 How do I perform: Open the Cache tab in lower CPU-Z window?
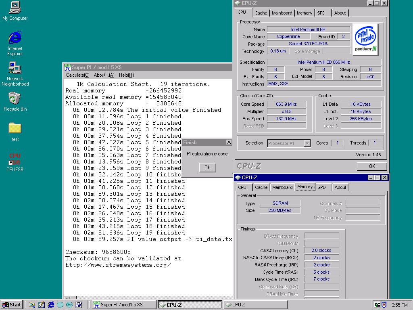(x=261, y=187)
